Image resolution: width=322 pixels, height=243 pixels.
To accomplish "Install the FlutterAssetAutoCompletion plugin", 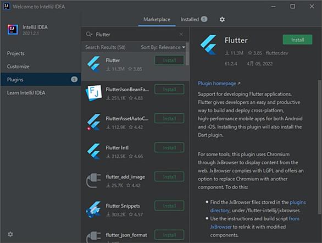I will (169, 119).
